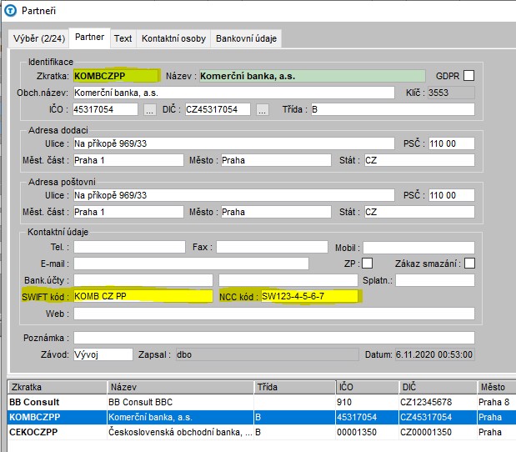Click the Datum field 6.11.2020

434,354
